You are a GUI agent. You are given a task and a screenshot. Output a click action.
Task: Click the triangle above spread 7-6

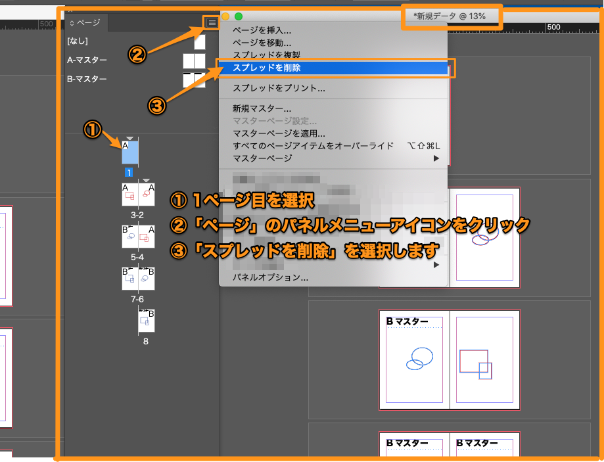pos(146,266)
